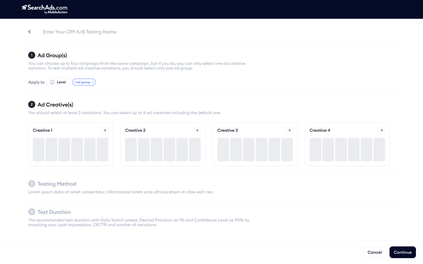Click the CPP A/B Testing Name field

coord(79,32)
